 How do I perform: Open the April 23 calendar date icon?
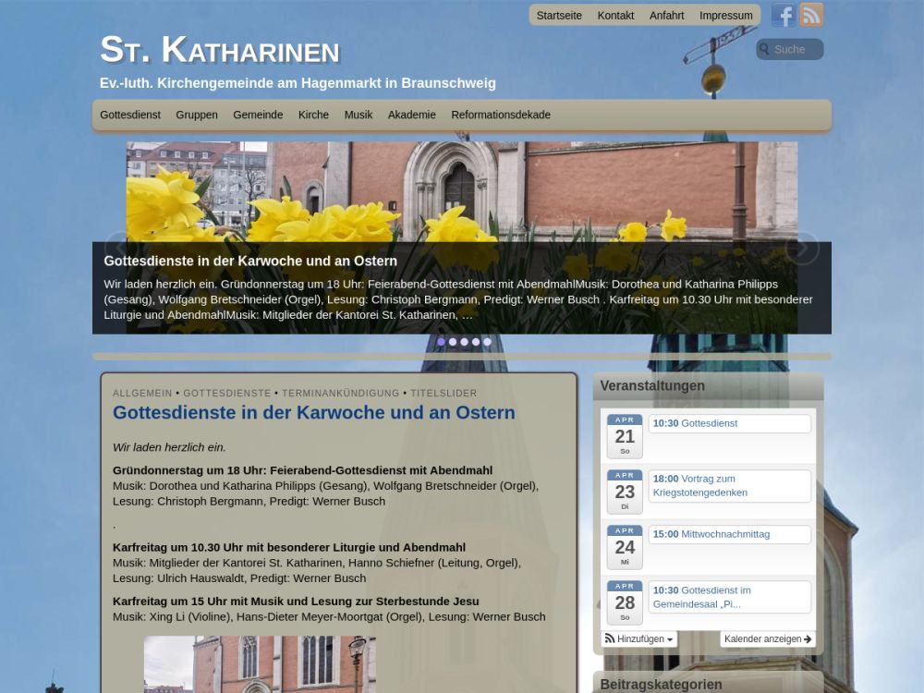(625, 492)
